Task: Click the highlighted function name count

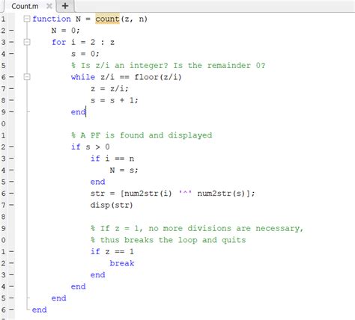Action: pos(107,19)
